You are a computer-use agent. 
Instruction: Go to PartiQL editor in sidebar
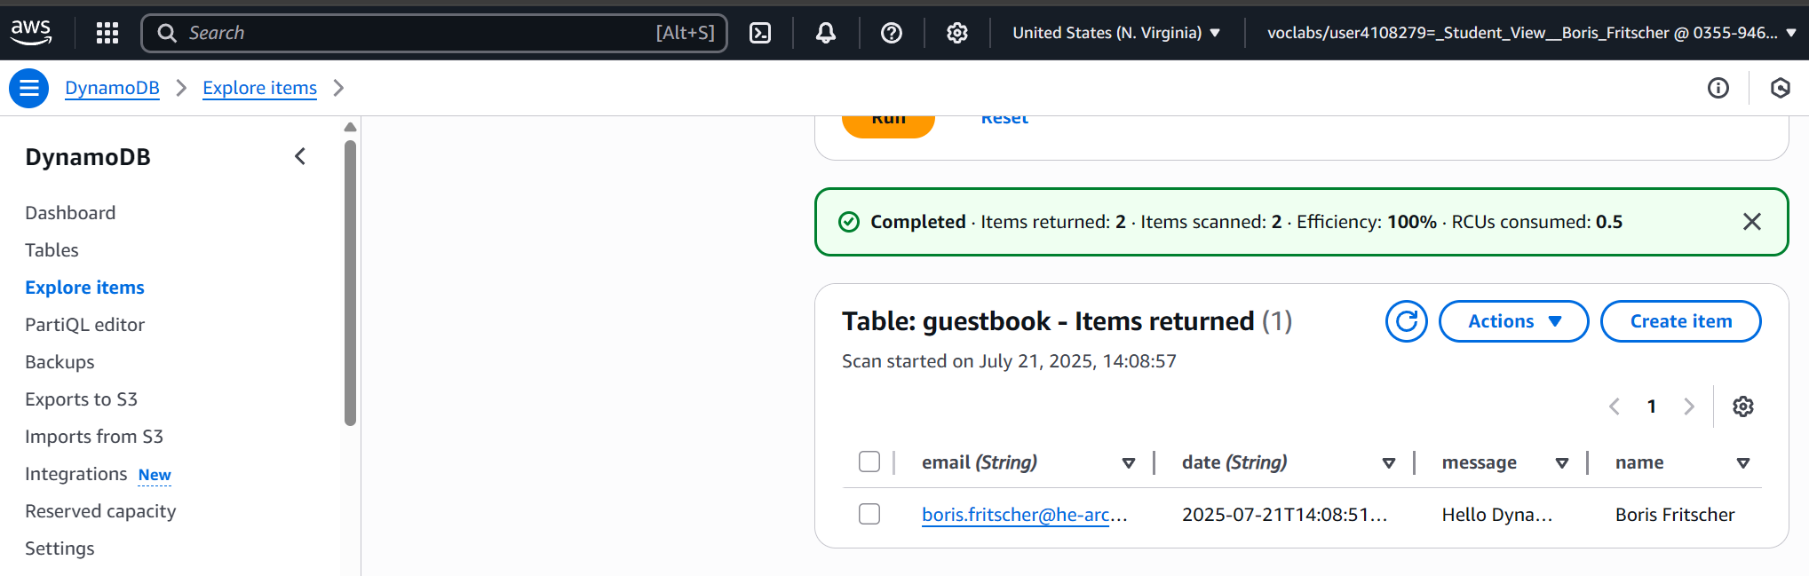(84, 325)
